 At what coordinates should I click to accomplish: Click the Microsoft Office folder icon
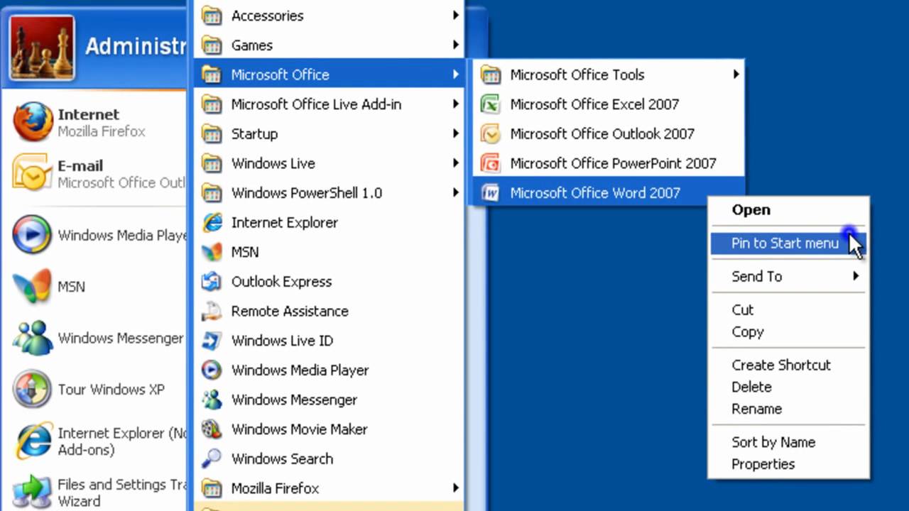[212, 75]
